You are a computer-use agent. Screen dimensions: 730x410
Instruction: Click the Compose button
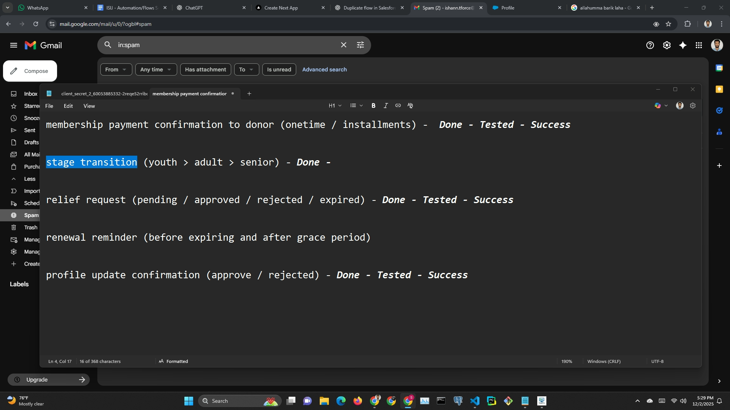30,71
